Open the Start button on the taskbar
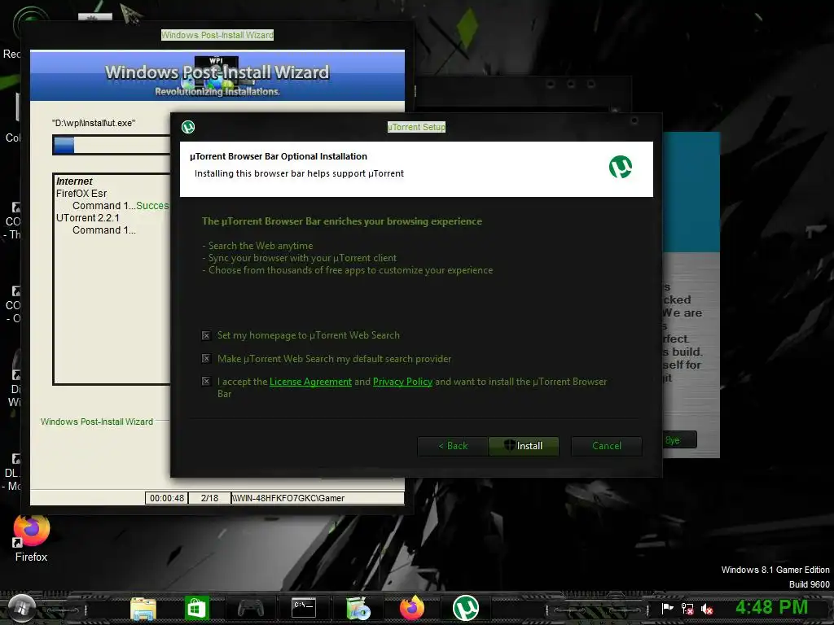This screenshot has width=834, height=625. click(22, 608)
